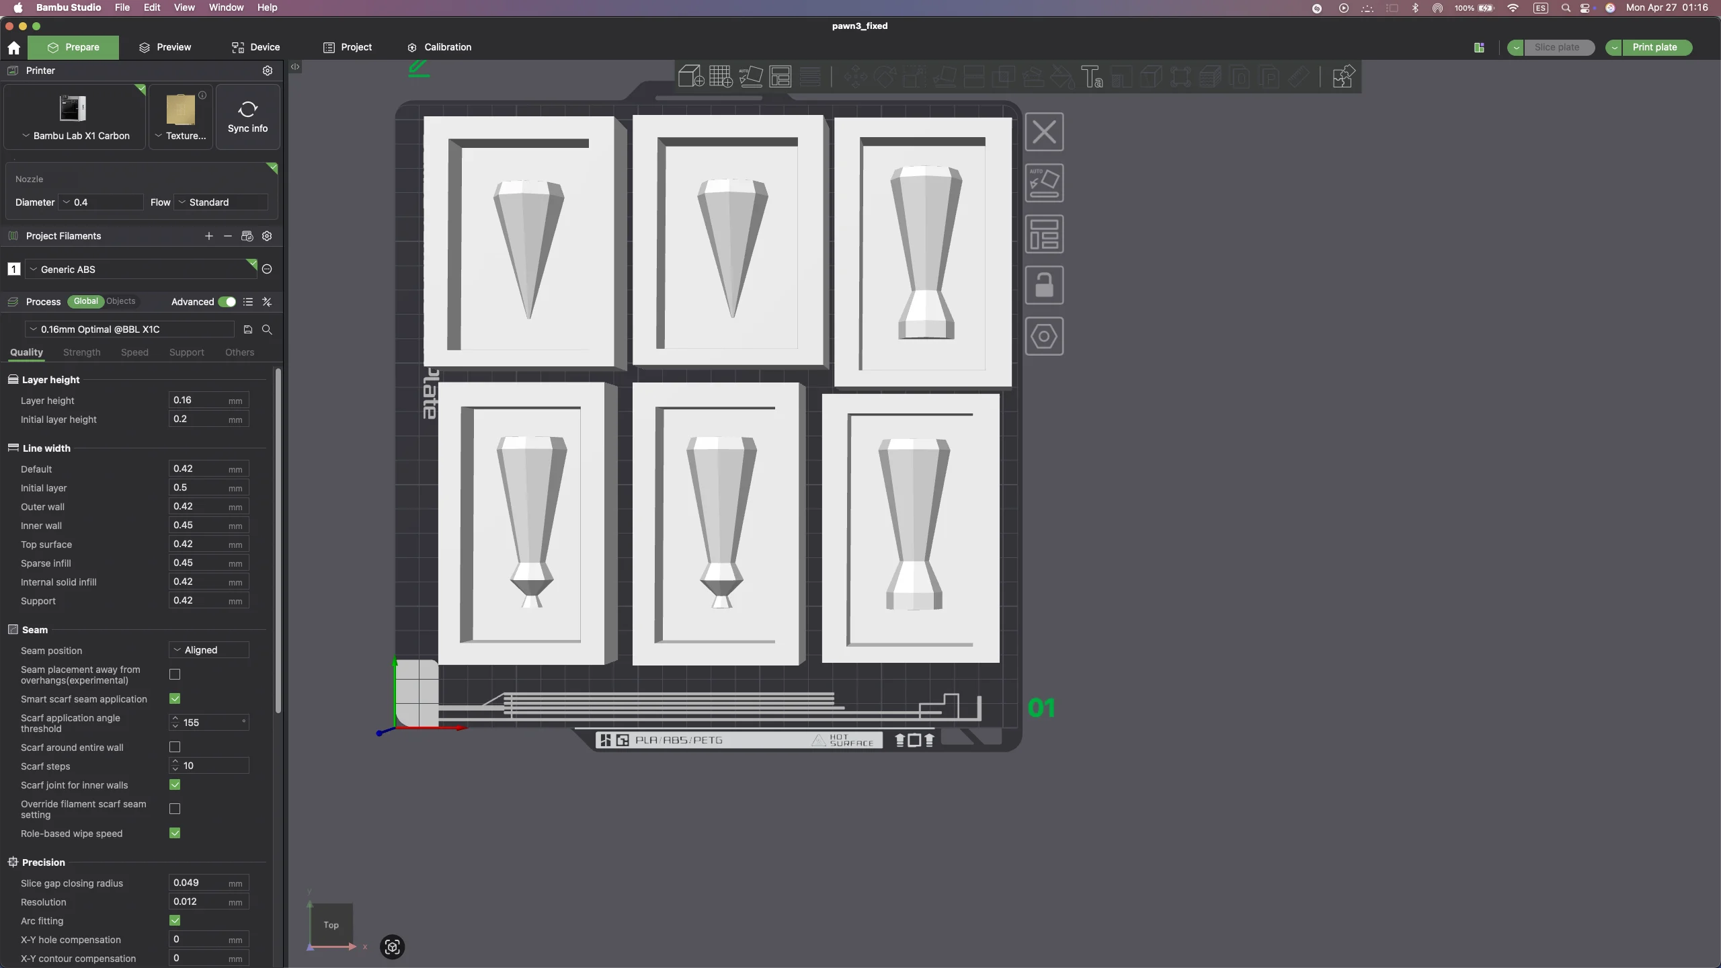1721x968 pixels.
Task: Toggle the plate lock icon
Action: [x=1044, y=285]
